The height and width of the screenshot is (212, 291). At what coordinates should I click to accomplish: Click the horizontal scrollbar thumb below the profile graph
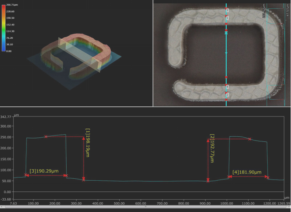(145, 206)
